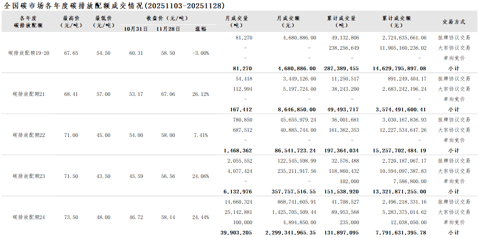The height and width of the screenshot is (238, 479).
Task: Click the 收盘价(元/吨) header
Action: pos(168,18)
